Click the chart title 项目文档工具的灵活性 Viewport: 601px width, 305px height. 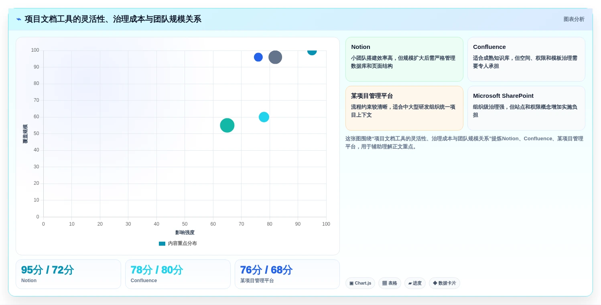[x=113, y=19]
